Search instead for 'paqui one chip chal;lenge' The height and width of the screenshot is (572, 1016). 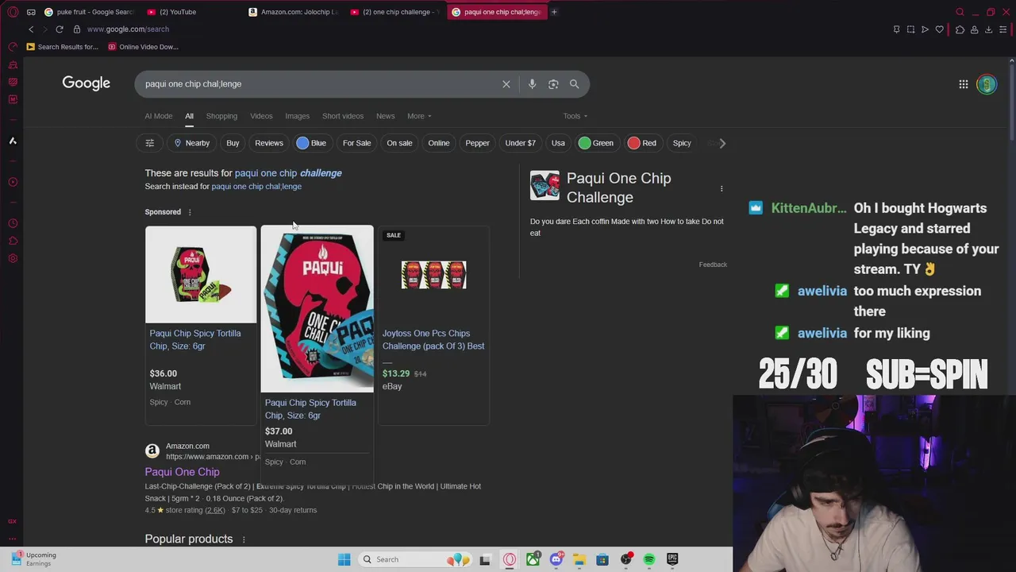[256, 187]
